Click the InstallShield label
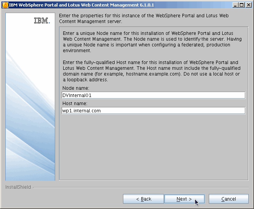Image resolution: width=254 pixels, height=209 pixels. click(x=18, y=188)
